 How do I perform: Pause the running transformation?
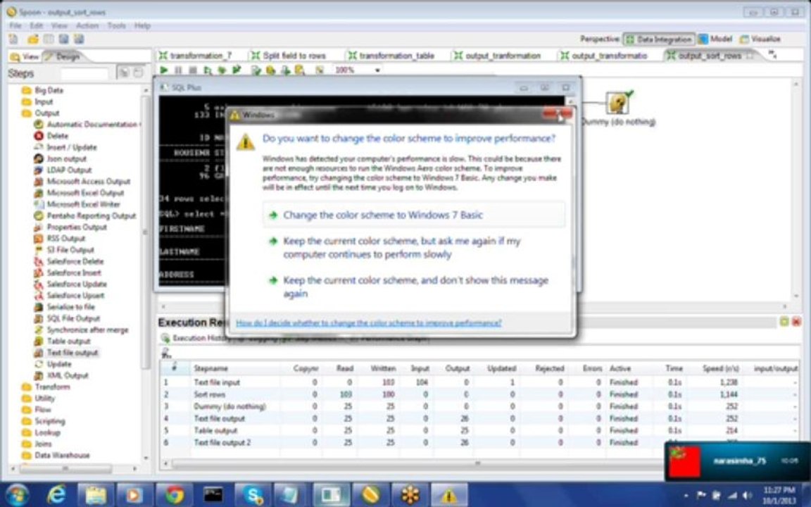tap(178, 70)
